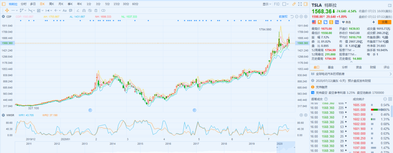Select the Aa text annotation tool
Image resolution: width=393 pixels, height=153 pixels.
tap(64, 10)
